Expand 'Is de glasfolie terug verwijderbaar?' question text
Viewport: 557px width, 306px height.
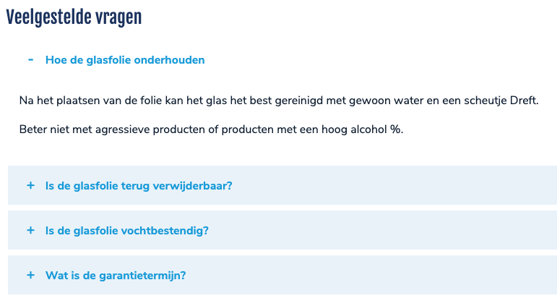tap(139, 185)
